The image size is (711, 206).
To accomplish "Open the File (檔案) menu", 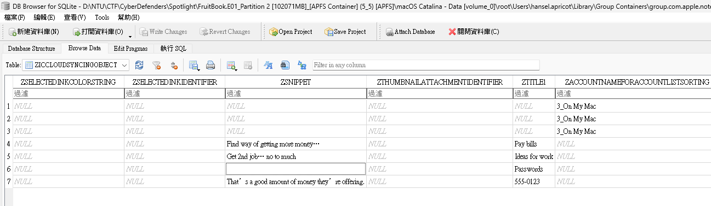I will 14,17.
